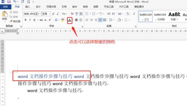This screenshot has width=187, height=106.
Task: Justify the paragraph text
Action: click(100, 20)
